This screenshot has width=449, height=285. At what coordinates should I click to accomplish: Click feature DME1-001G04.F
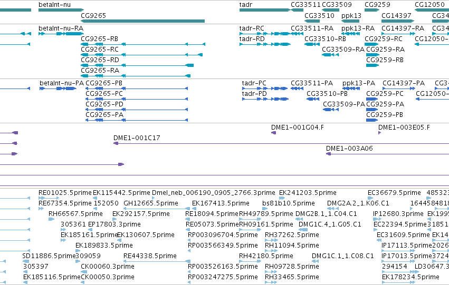tap(273, 133)
